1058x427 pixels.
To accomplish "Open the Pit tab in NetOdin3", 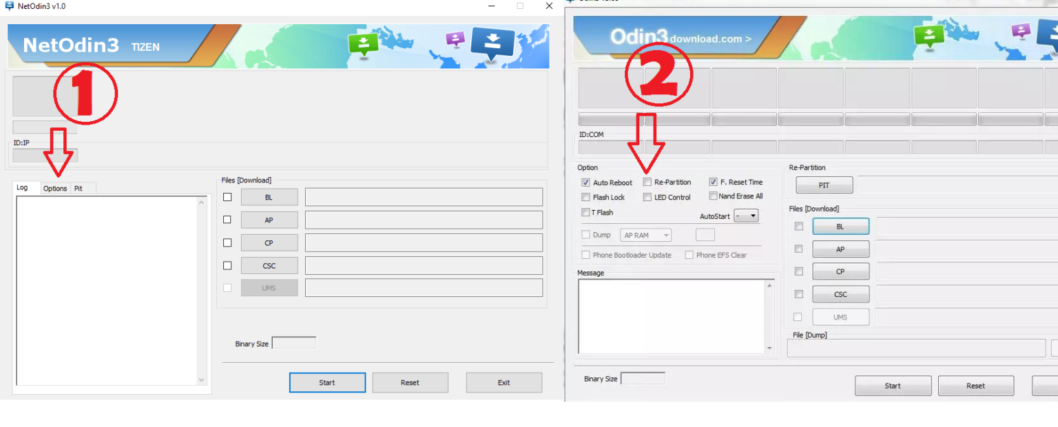I will click(x=79, y=188).
